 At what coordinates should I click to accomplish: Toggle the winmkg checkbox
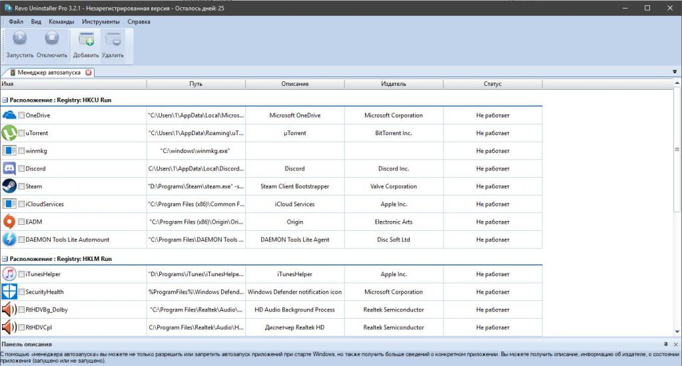21,151
